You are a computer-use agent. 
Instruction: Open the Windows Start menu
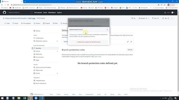click(x=2, y=98)
